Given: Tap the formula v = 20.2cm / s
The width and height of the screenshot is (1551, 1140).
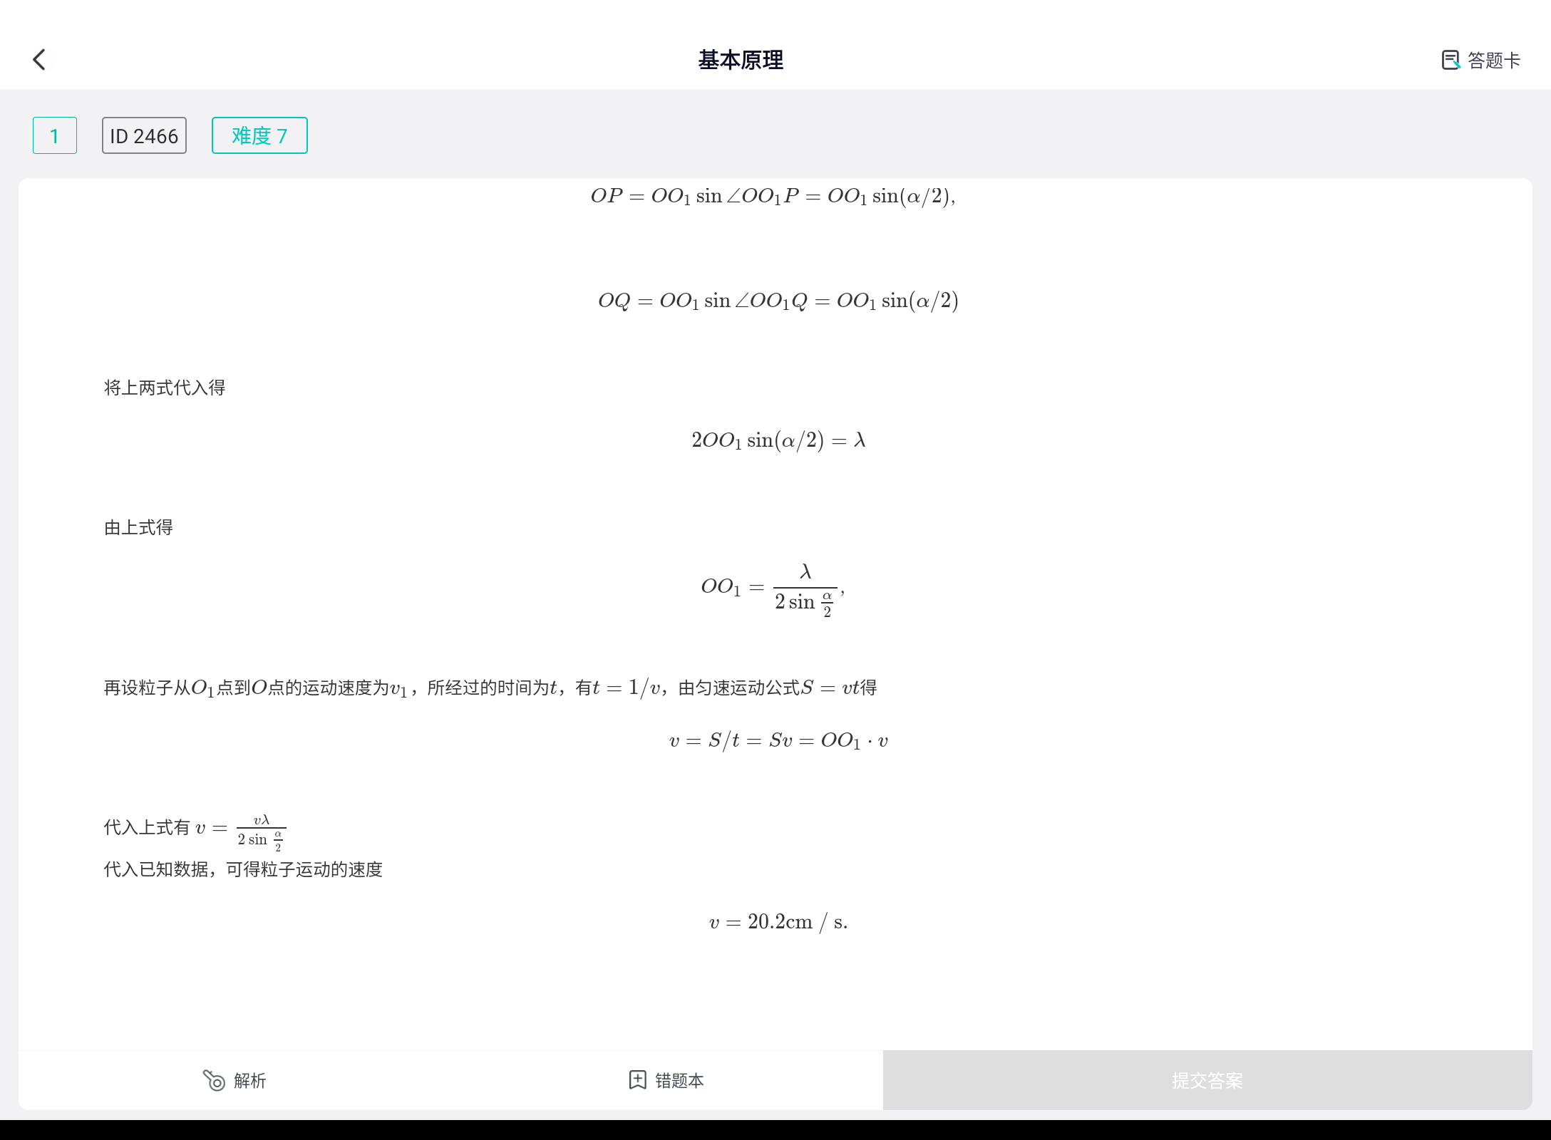Looking at the screenshot, I should tap(778, 922).
